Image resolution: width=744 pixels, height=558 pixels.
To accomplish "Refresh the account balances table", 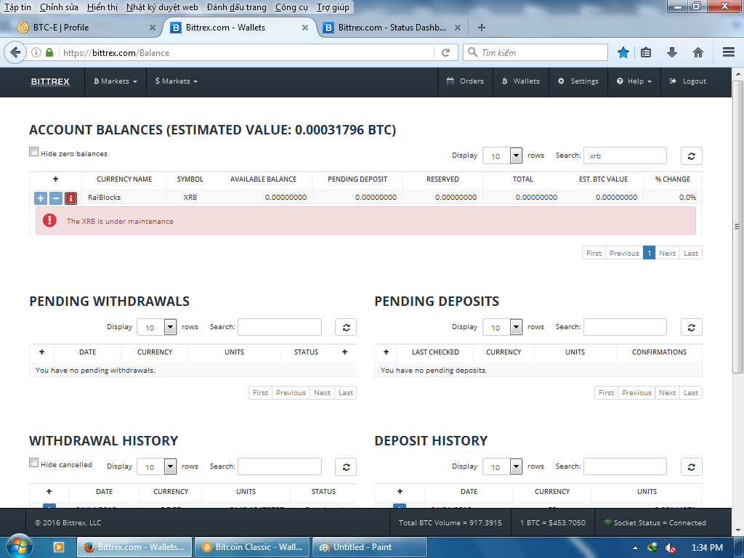I will (692, 155).
